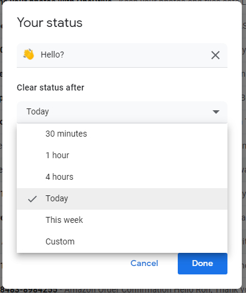Click the "Your status" dialog heading
246x293 pixels.
50,23
